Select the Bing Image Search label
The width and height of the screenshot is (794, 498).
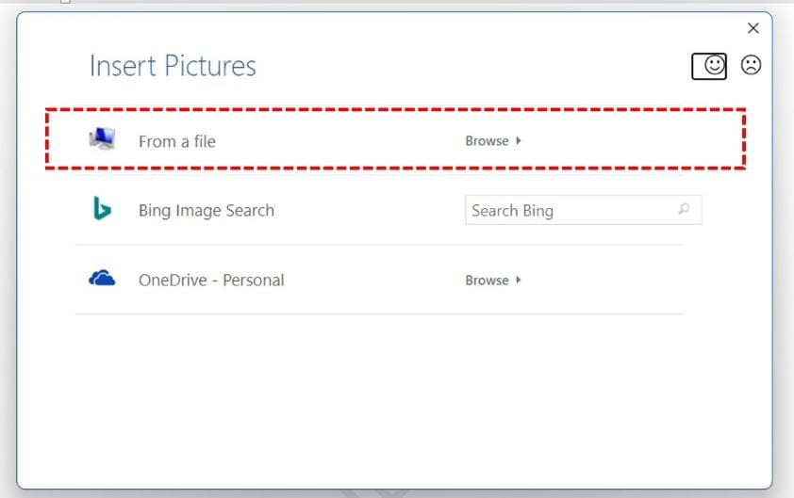(x=206, y=211)
